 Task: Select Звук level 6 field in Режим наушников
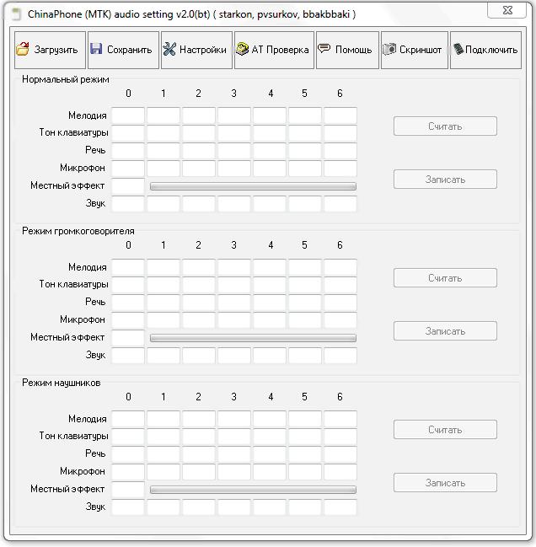340,507
